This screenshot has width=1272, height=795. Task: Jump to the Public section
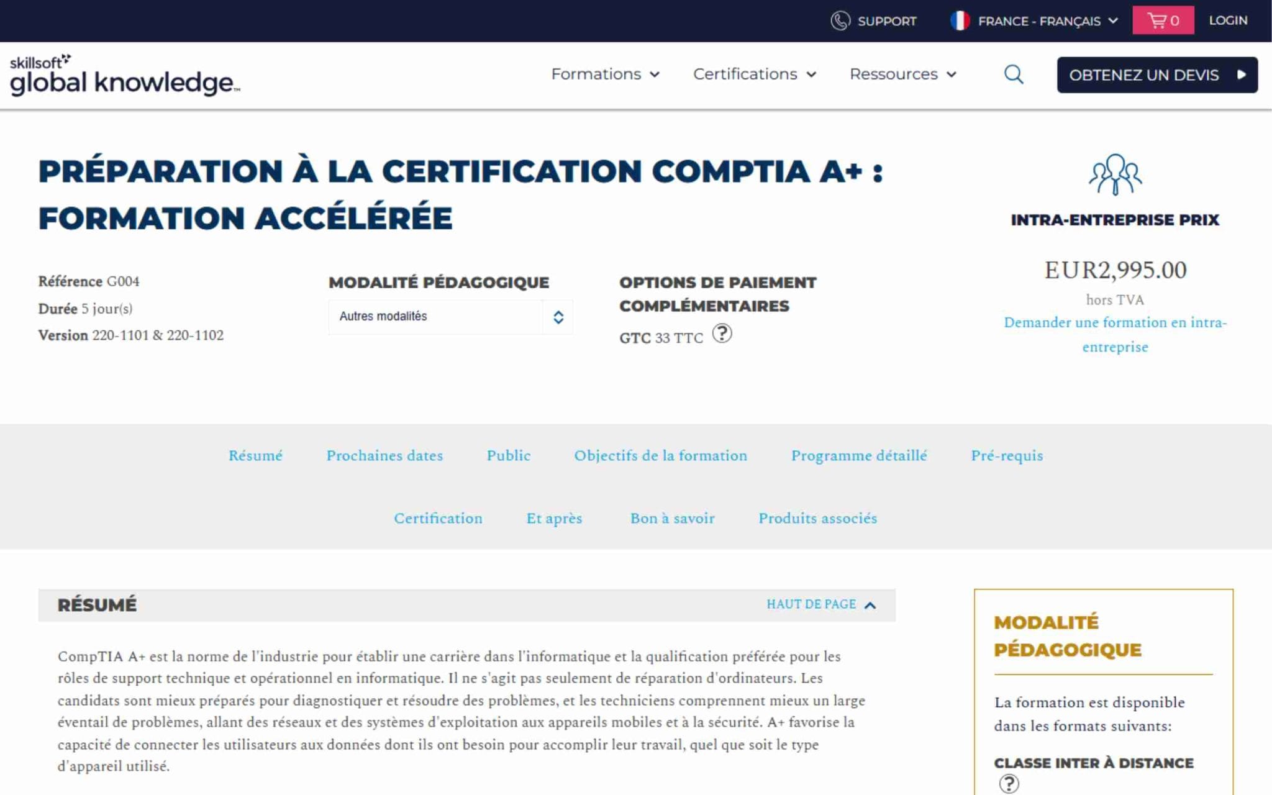click(x=509, y=455)
